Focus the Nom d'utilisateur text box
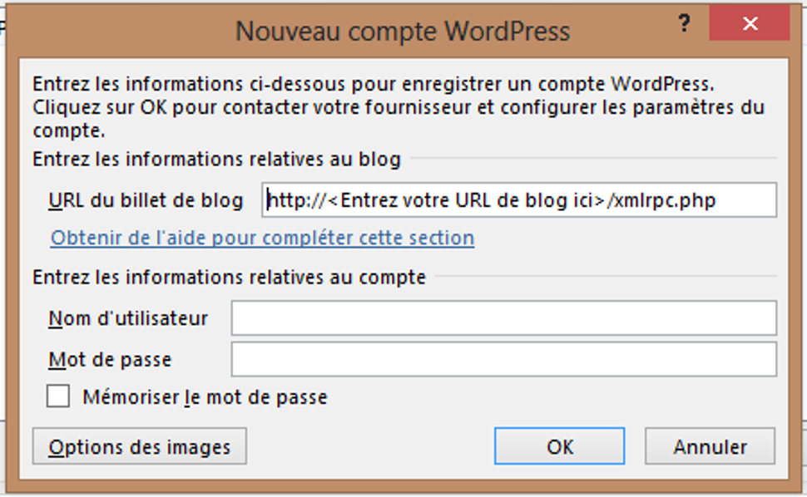 coord(503,318)
